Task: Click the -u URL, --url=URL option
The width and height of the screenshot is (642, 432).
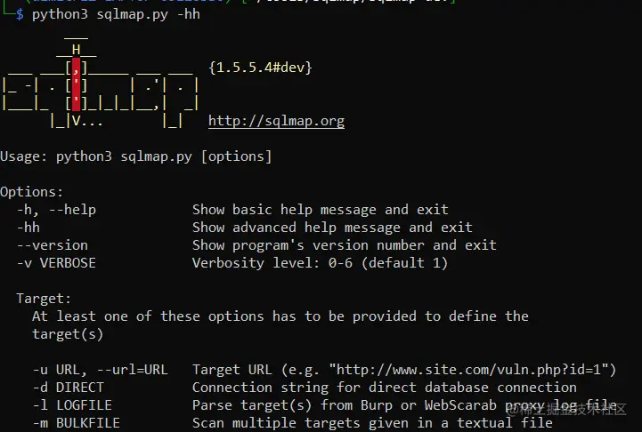Action: (x=101, y=370)
